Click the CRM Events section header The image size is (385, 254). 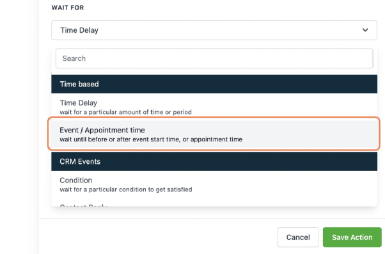pyautogui.click(x=214, y=161)
